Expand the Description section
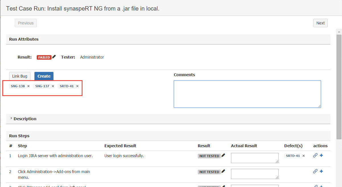 pyautogui.click(x=25, y=119)
